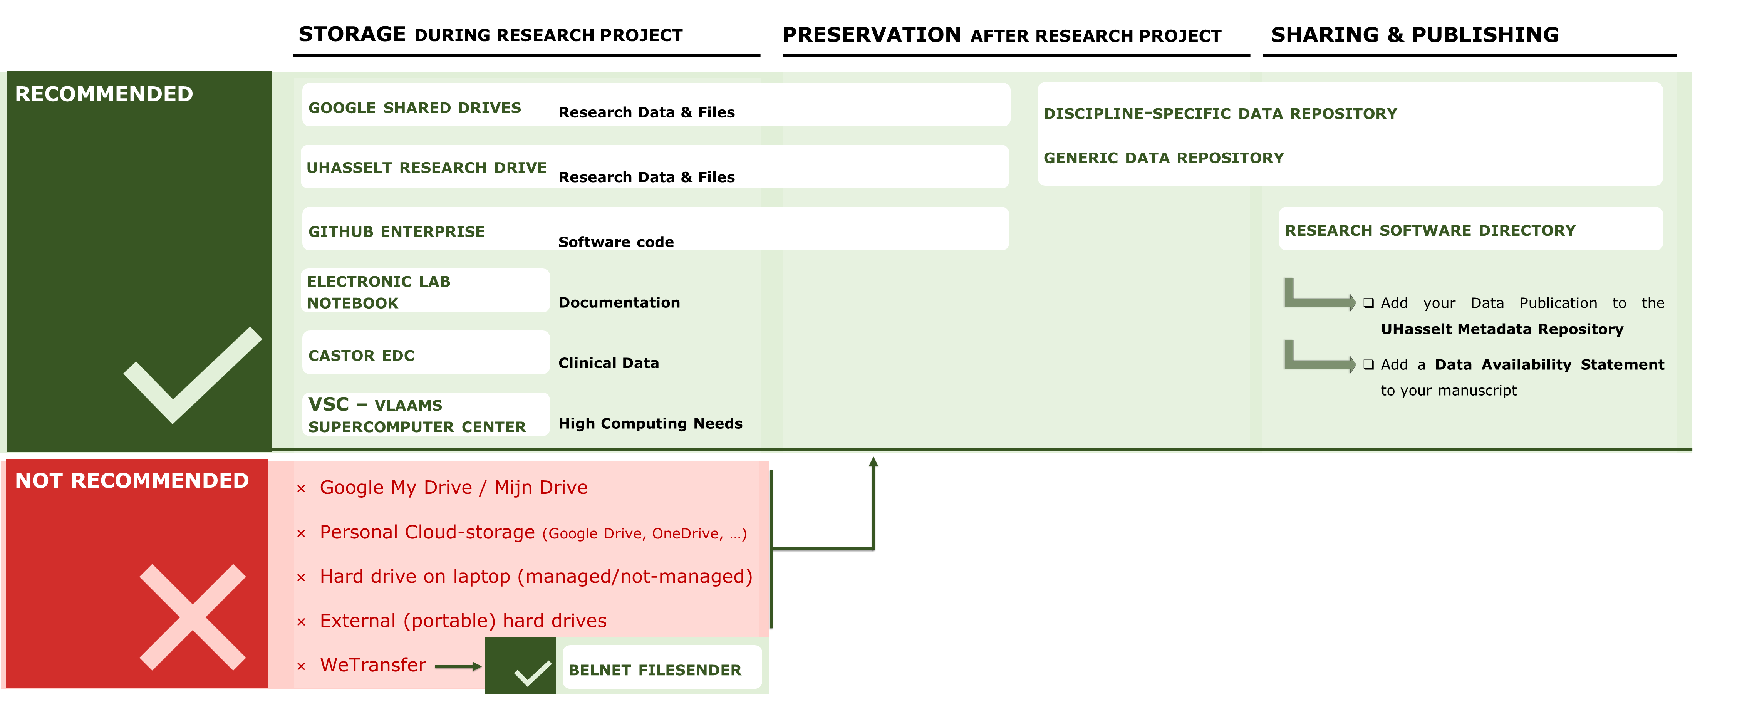Viewport: 1747px width, 728px height.
Task: Click the bent arrow before Data Availability Statement
Action: pos(1318,358)
